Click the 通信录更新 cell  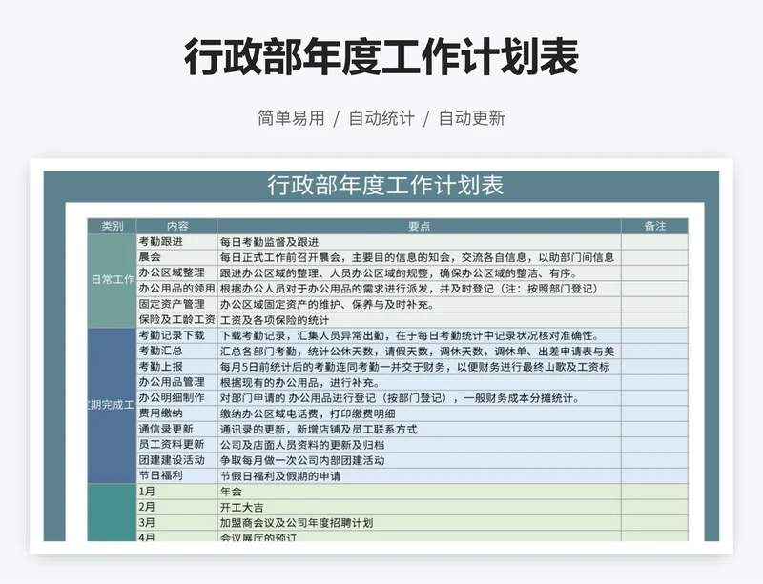click(x=177, y=429)
